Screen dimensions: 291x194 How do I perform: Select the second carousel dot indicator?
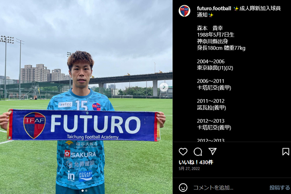point(86,191)
